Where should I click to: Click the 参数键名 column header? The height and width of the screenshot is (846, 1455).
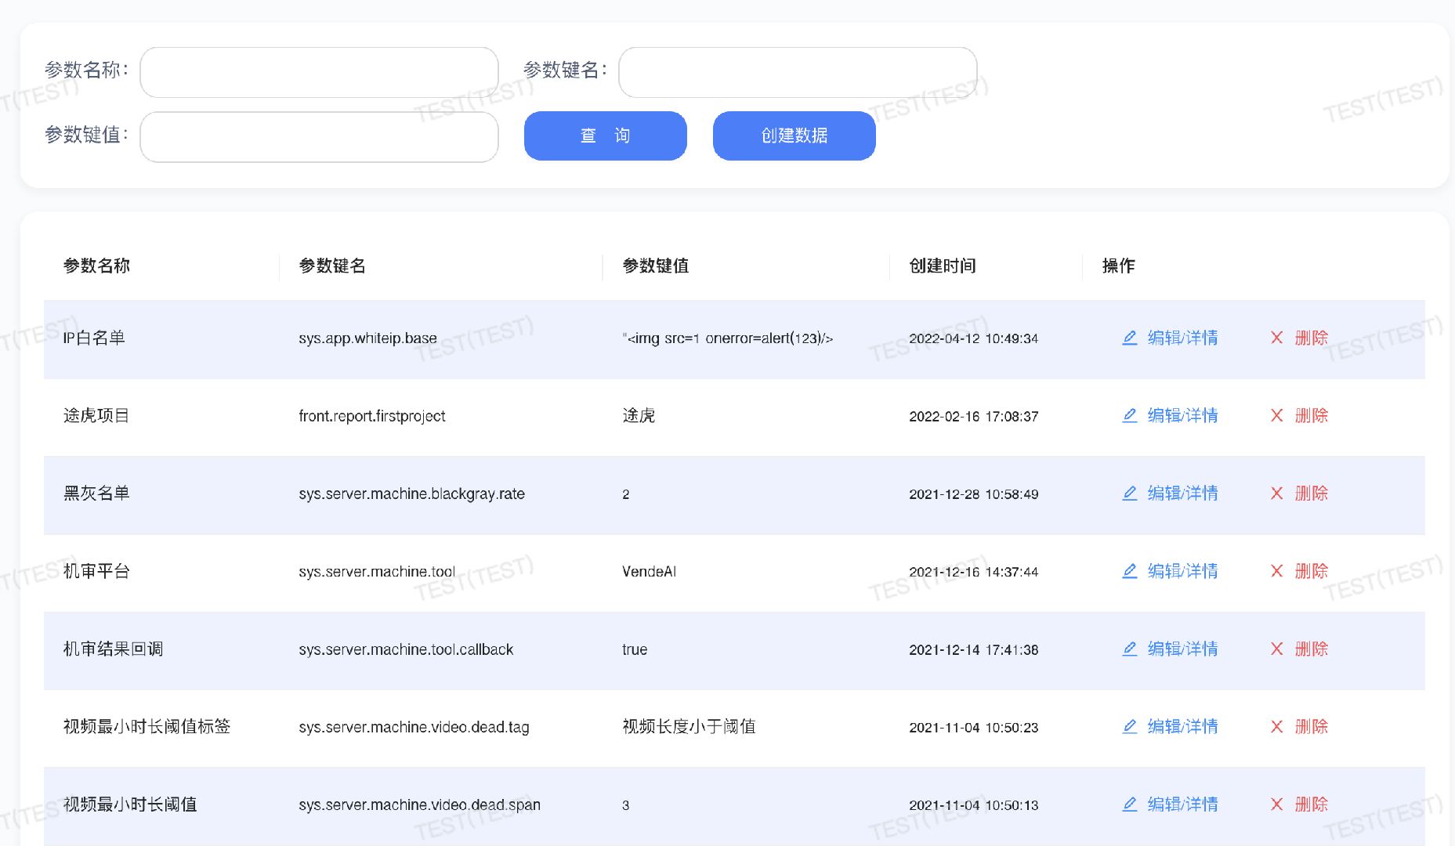332,266
